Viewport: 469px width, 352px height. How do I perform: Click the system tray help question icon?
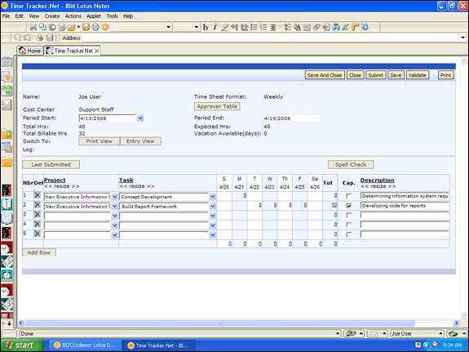418,345
